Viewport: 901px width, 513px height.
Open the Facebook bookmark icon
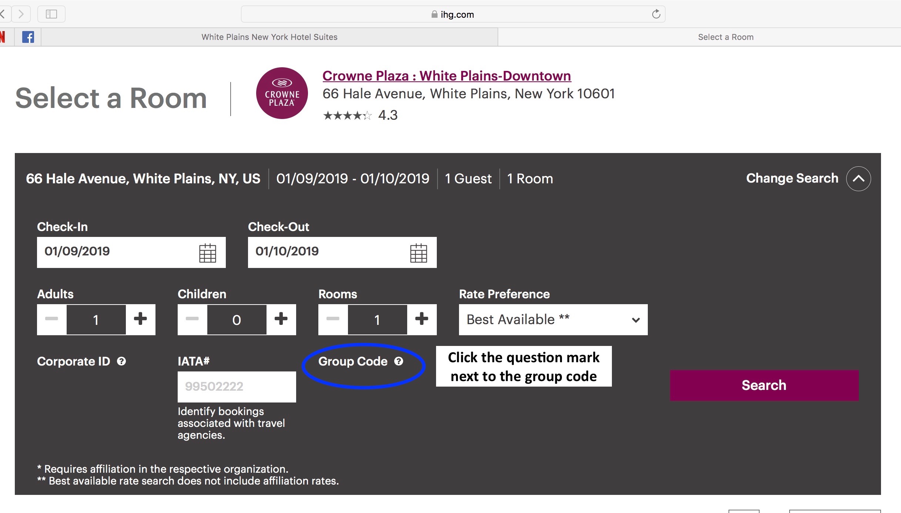click(x=28, y=37)
